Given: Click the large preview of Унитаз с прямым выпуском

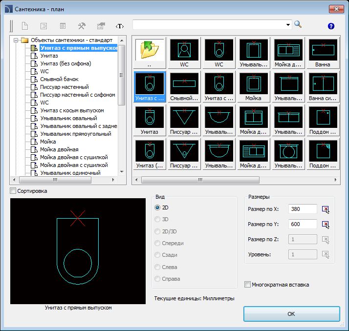Looking at the screenshot, I should pyautogui.click(x=78, y=251).
